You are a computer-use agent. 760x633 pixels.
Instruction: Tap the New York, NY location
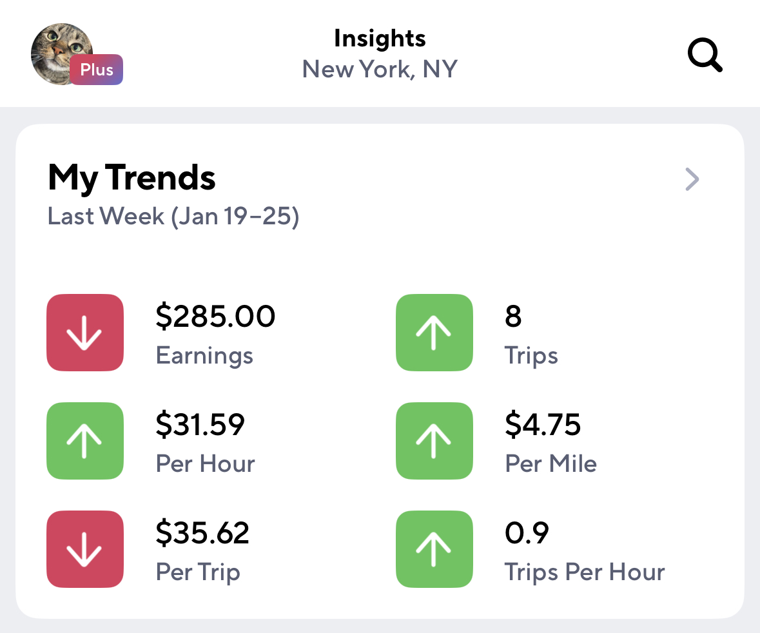pyautogui.click(x=380, y=68)
